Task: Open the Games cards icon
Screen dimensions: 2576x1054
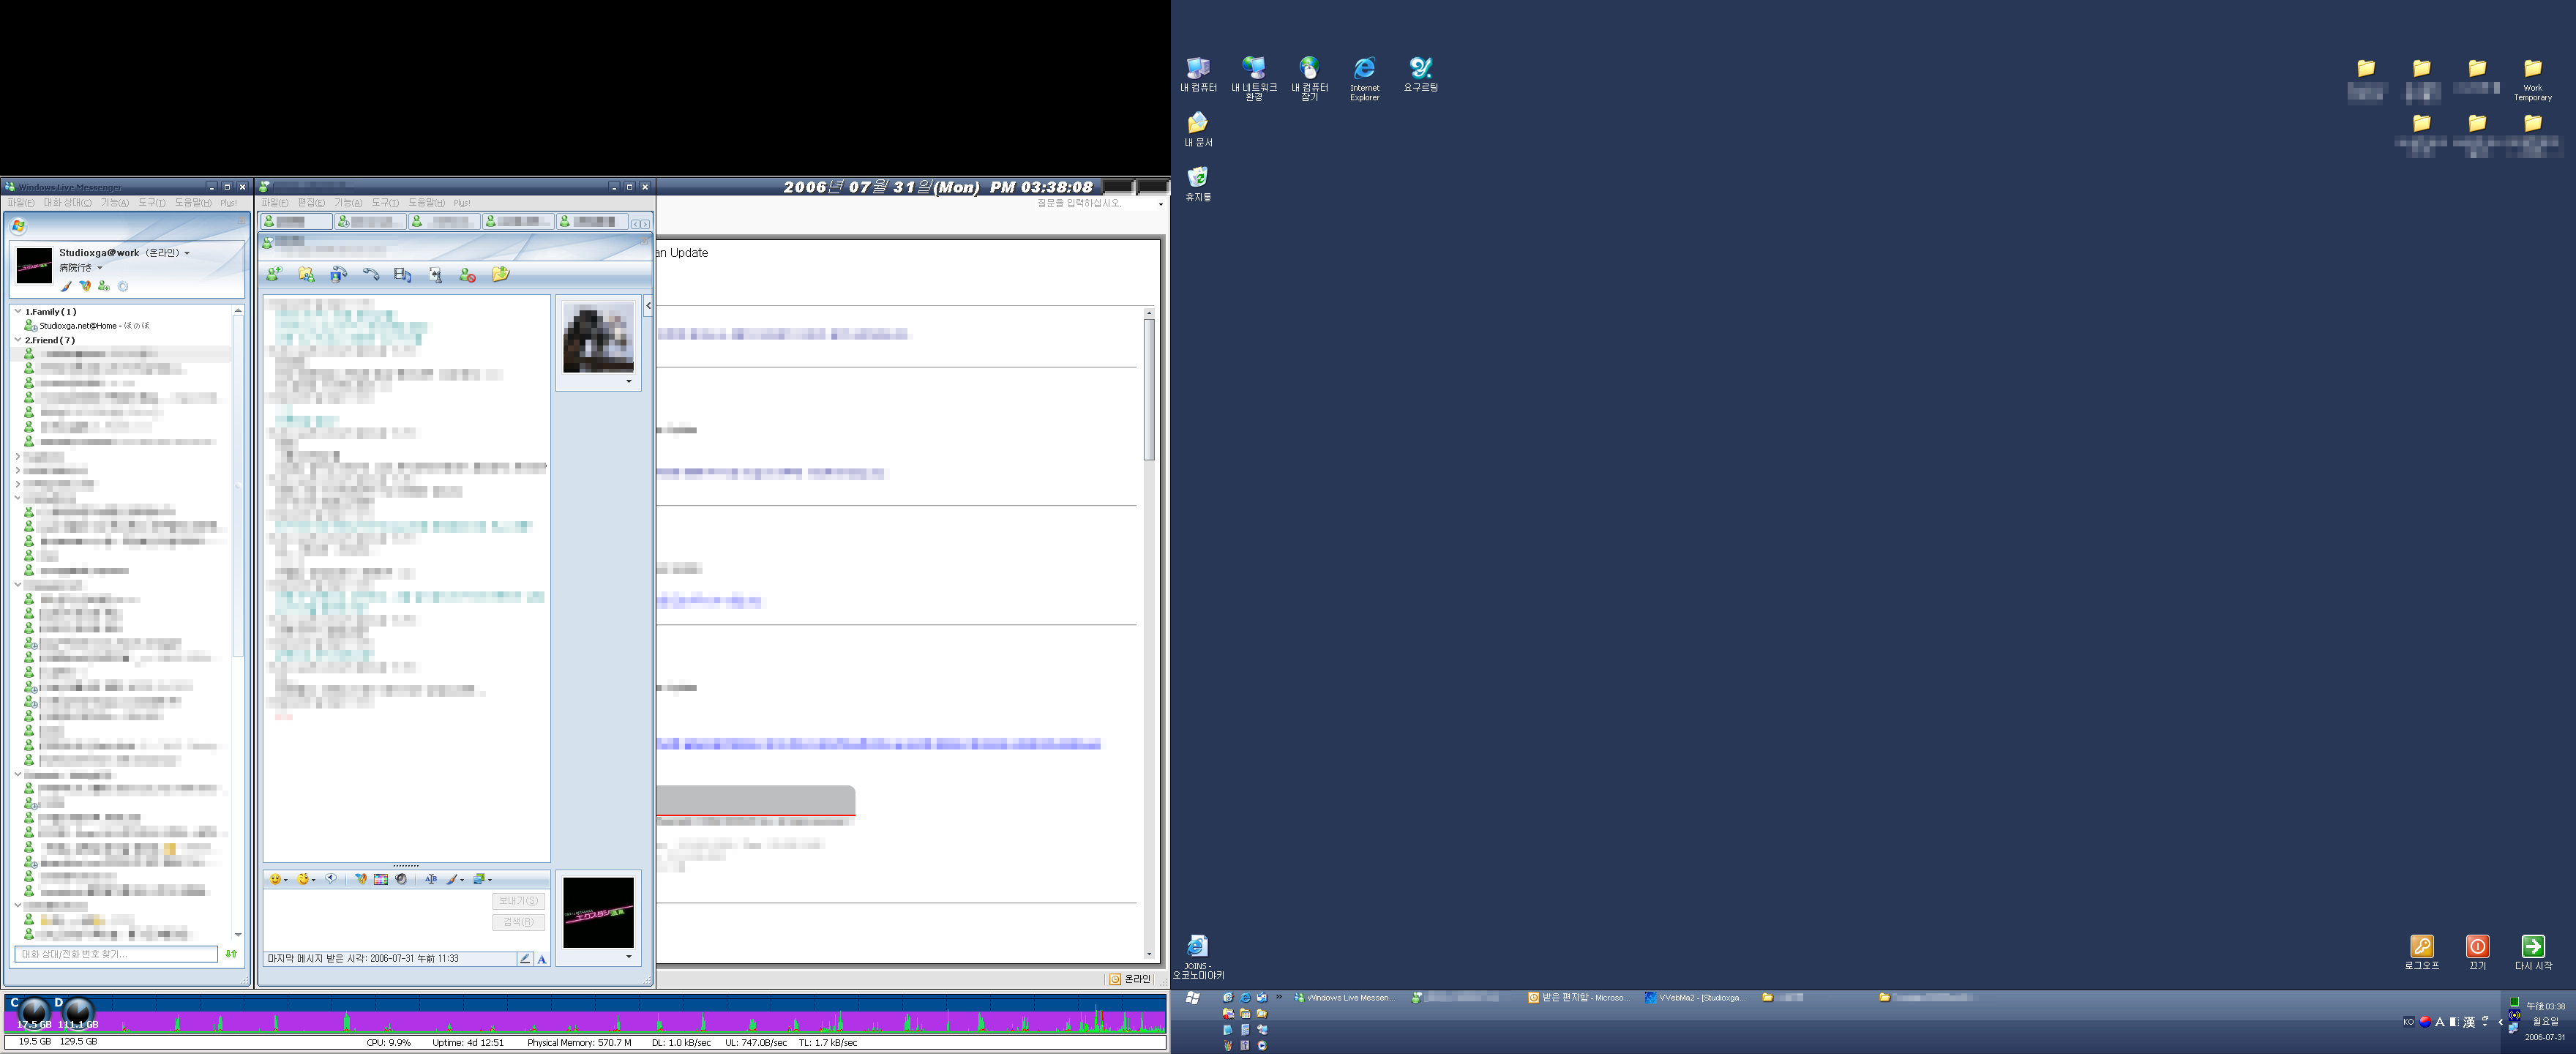Action: coord(435,274)
